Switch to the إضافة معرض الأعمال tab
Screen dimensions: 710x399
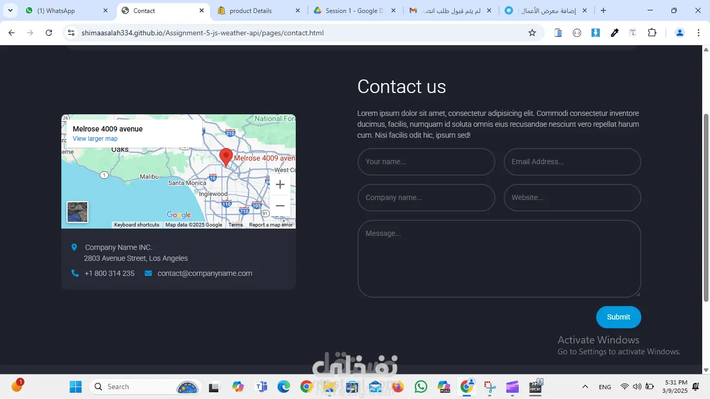[546, 10]
